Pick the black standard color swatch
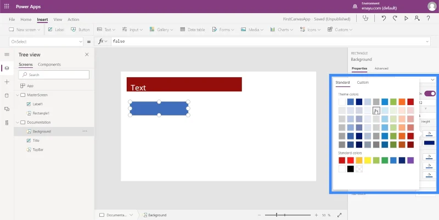Image resolution: width=439 pixels, height=220 pixels. 351,169
